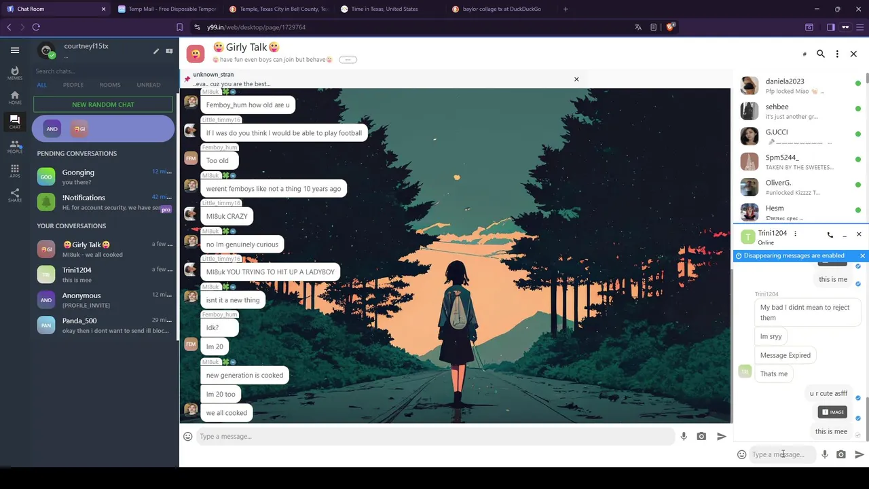
Task: Click the translate page icon
Action: tap(637, 27)
